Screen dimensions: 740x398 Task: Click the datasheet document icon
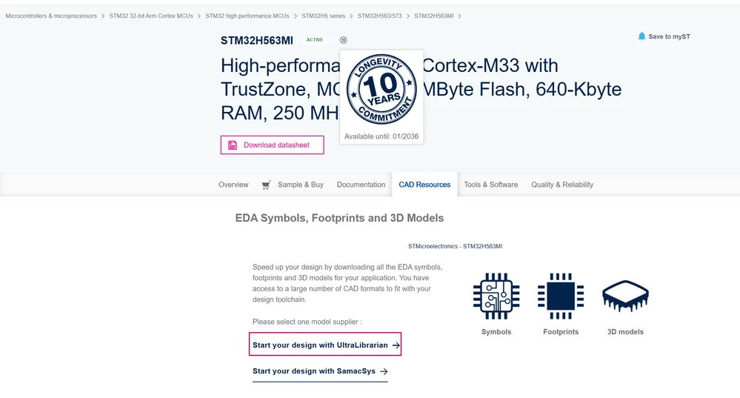(232, 145)
